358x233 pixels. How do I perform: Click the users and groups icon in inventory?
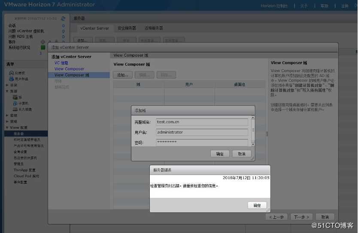(12, 79)
